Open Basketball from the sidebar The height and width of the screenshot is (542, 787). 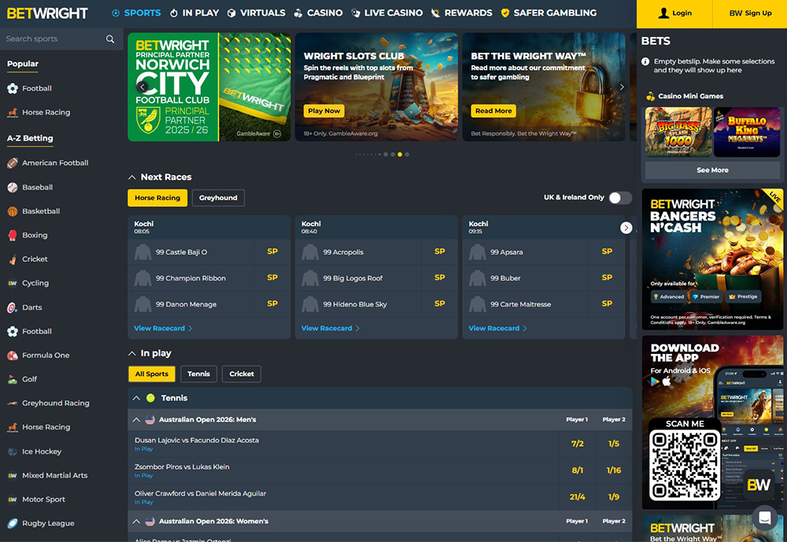41,212
